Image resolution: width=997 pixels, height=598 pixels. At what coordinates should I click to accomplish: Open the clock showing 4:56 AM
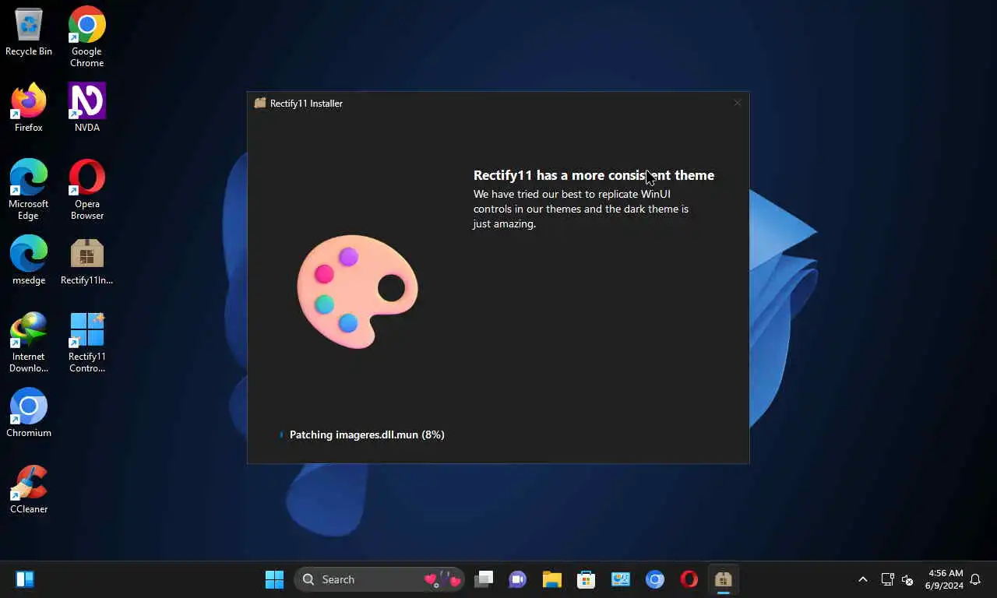944,579
